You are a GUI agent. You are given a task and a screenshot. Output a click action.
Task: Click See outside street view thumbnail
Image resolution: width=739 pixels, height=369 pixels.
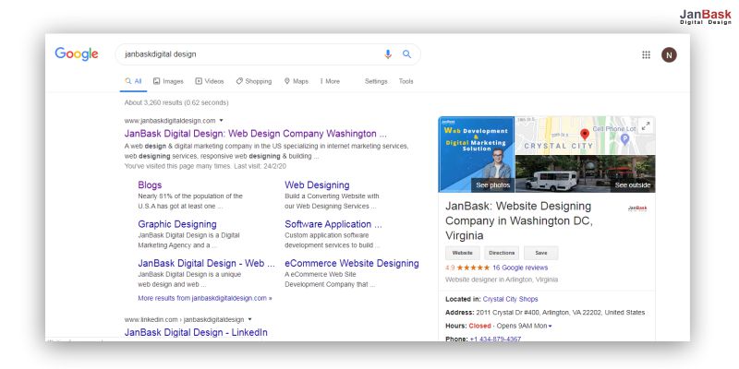pos(585,173)
